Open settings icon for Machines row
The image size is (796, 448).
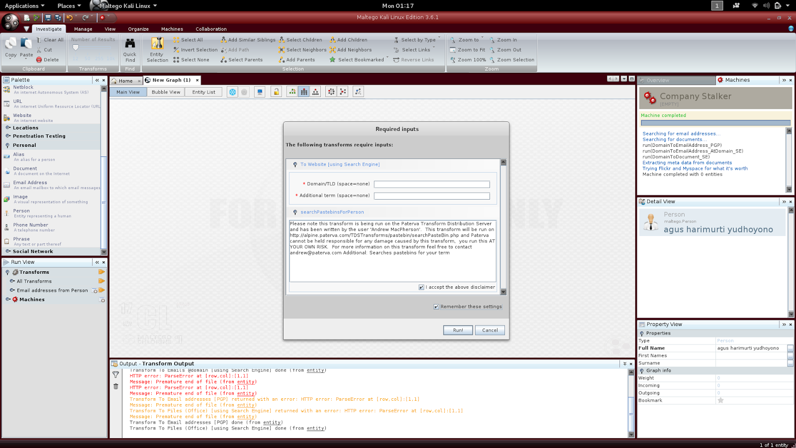pyautogui.click(x=102, y=300)
